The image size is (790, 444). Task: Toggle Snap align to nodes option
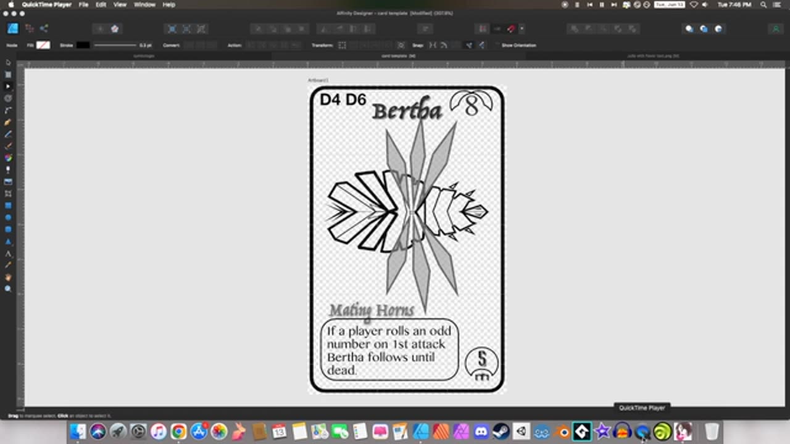coord(432,45)
